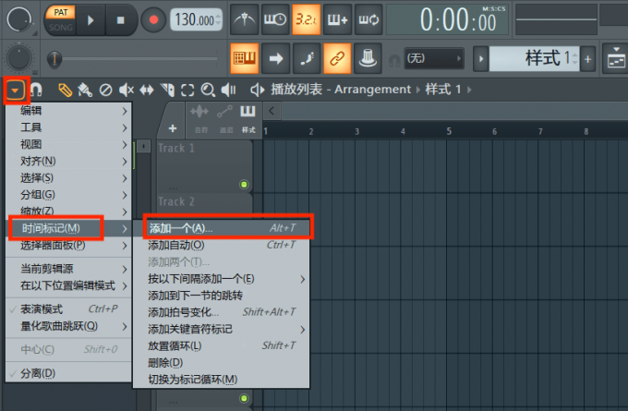
Task: Click the main volume knob
Action: pos(18,19)
